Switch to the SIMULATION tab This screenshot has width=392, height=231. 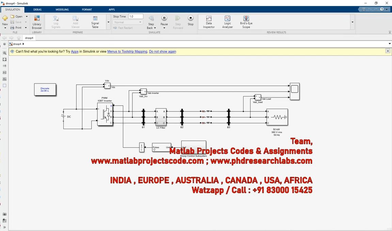pyautogui.click(x=13, y=10)
